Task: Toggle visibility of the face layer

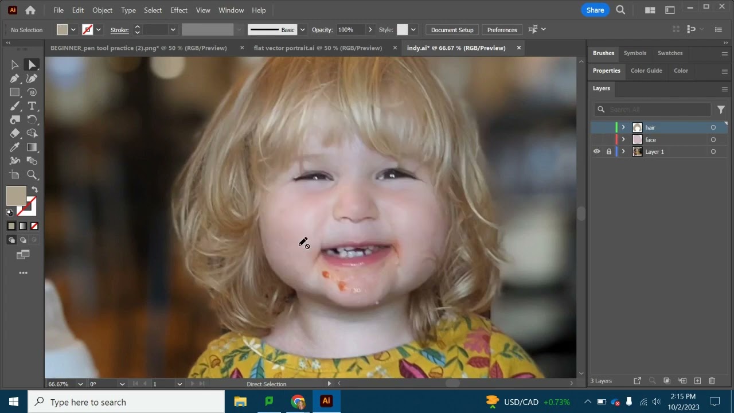Action: (x=596, y=139)
